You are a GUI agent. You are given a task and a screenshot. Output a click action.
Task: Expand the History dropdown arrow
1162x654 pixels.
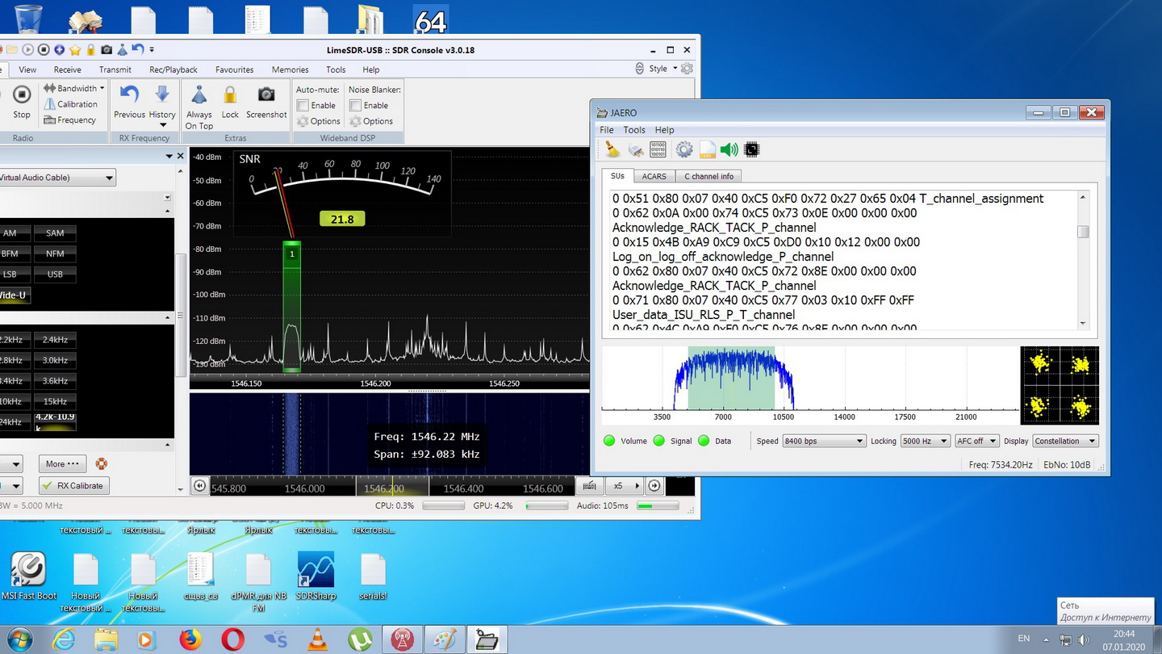coord(162,125)
